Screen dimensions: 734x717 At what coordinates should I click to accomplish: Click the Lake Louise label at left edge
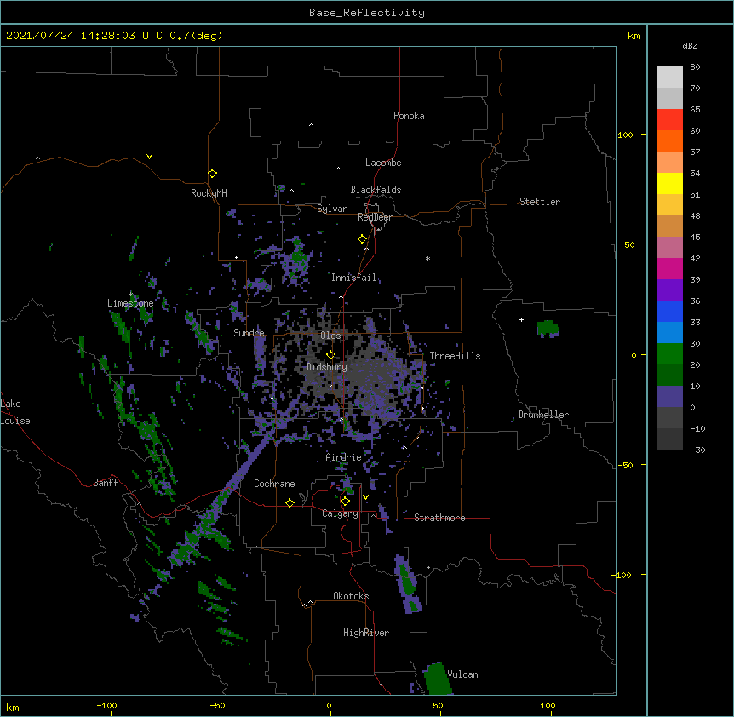[x=15, y=412]
